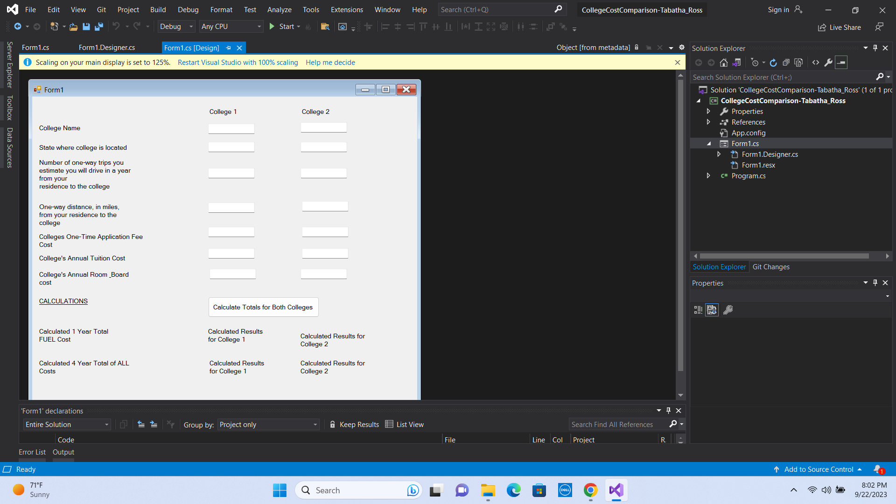The width and height of the screenshot is (896, 504).
Task: Open the Debug configuration dropdown
Action: (x=176, y=27)
